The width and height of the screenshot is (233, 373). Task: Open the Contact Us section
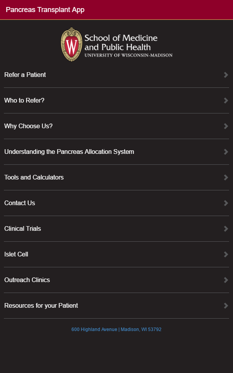(20, 203)
